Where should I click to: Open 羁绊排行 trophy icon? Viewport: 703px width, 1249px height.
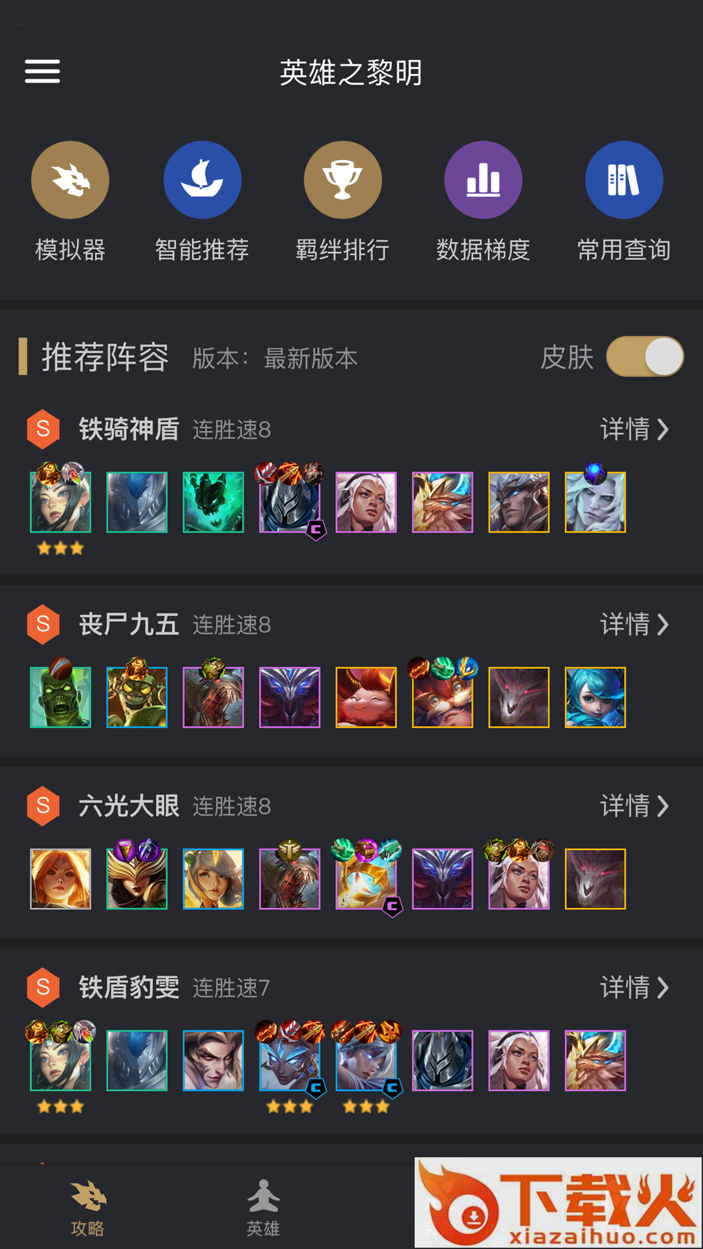pyautogui.click(x=343, y=180)
